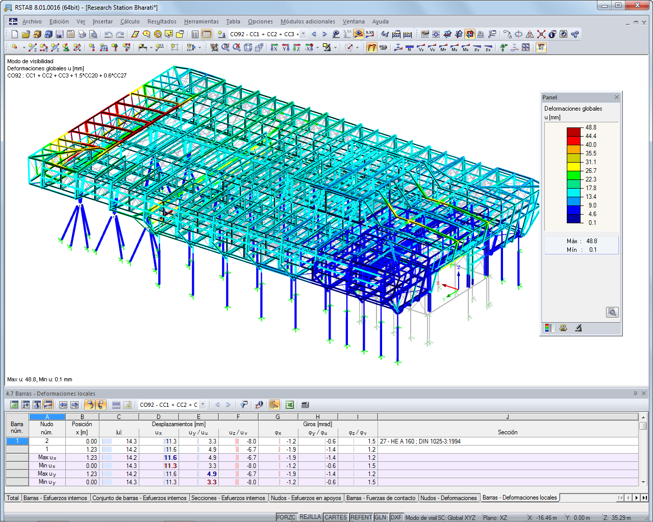Open the Módulos adicionales menu
The height and width of the screenshot is (522, 653).
point(308,21)
